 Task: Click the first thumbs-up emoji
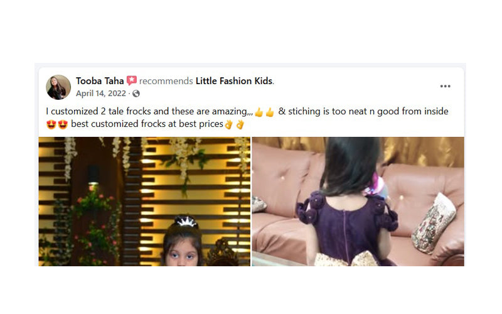[259, 112]
